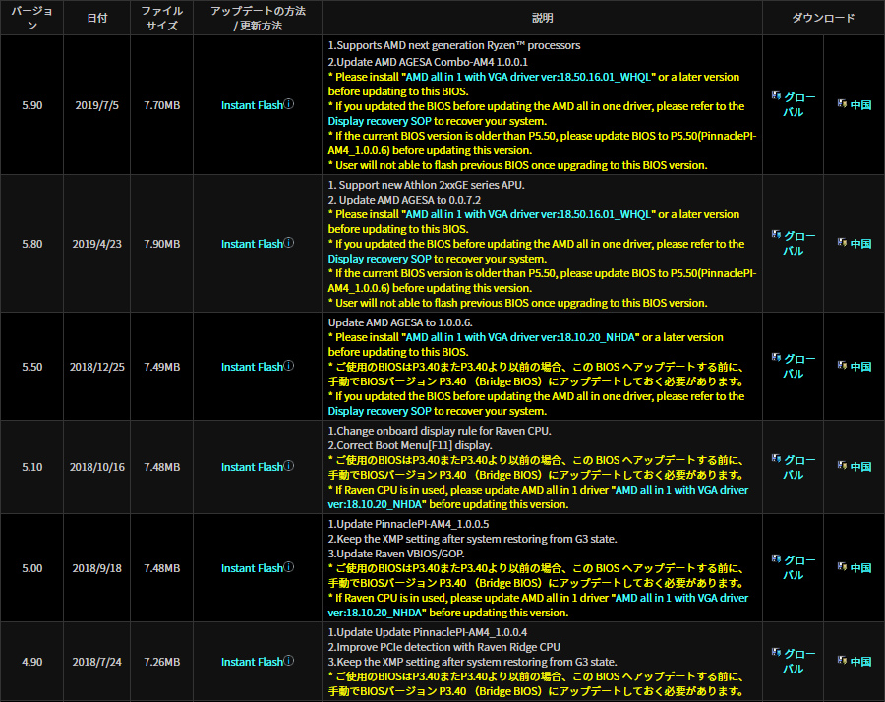Image resolution: width=885 pixels, height=702 pixels.
Task: Open Display recovery SOP link in 5.50 description
Action: 380,411
